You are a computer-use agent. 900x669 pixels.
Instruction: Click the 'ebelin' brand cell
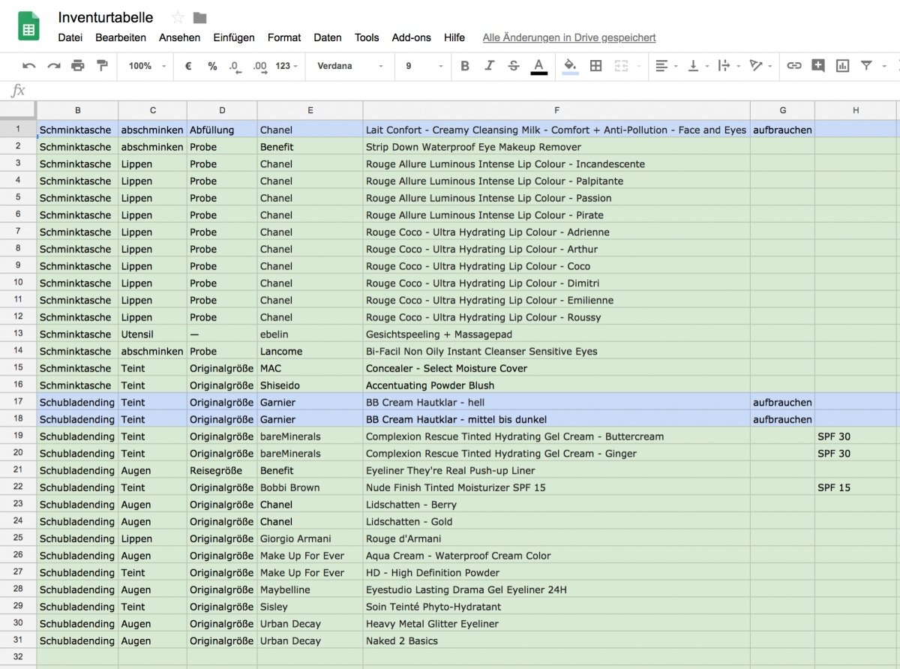click(310, 334)
